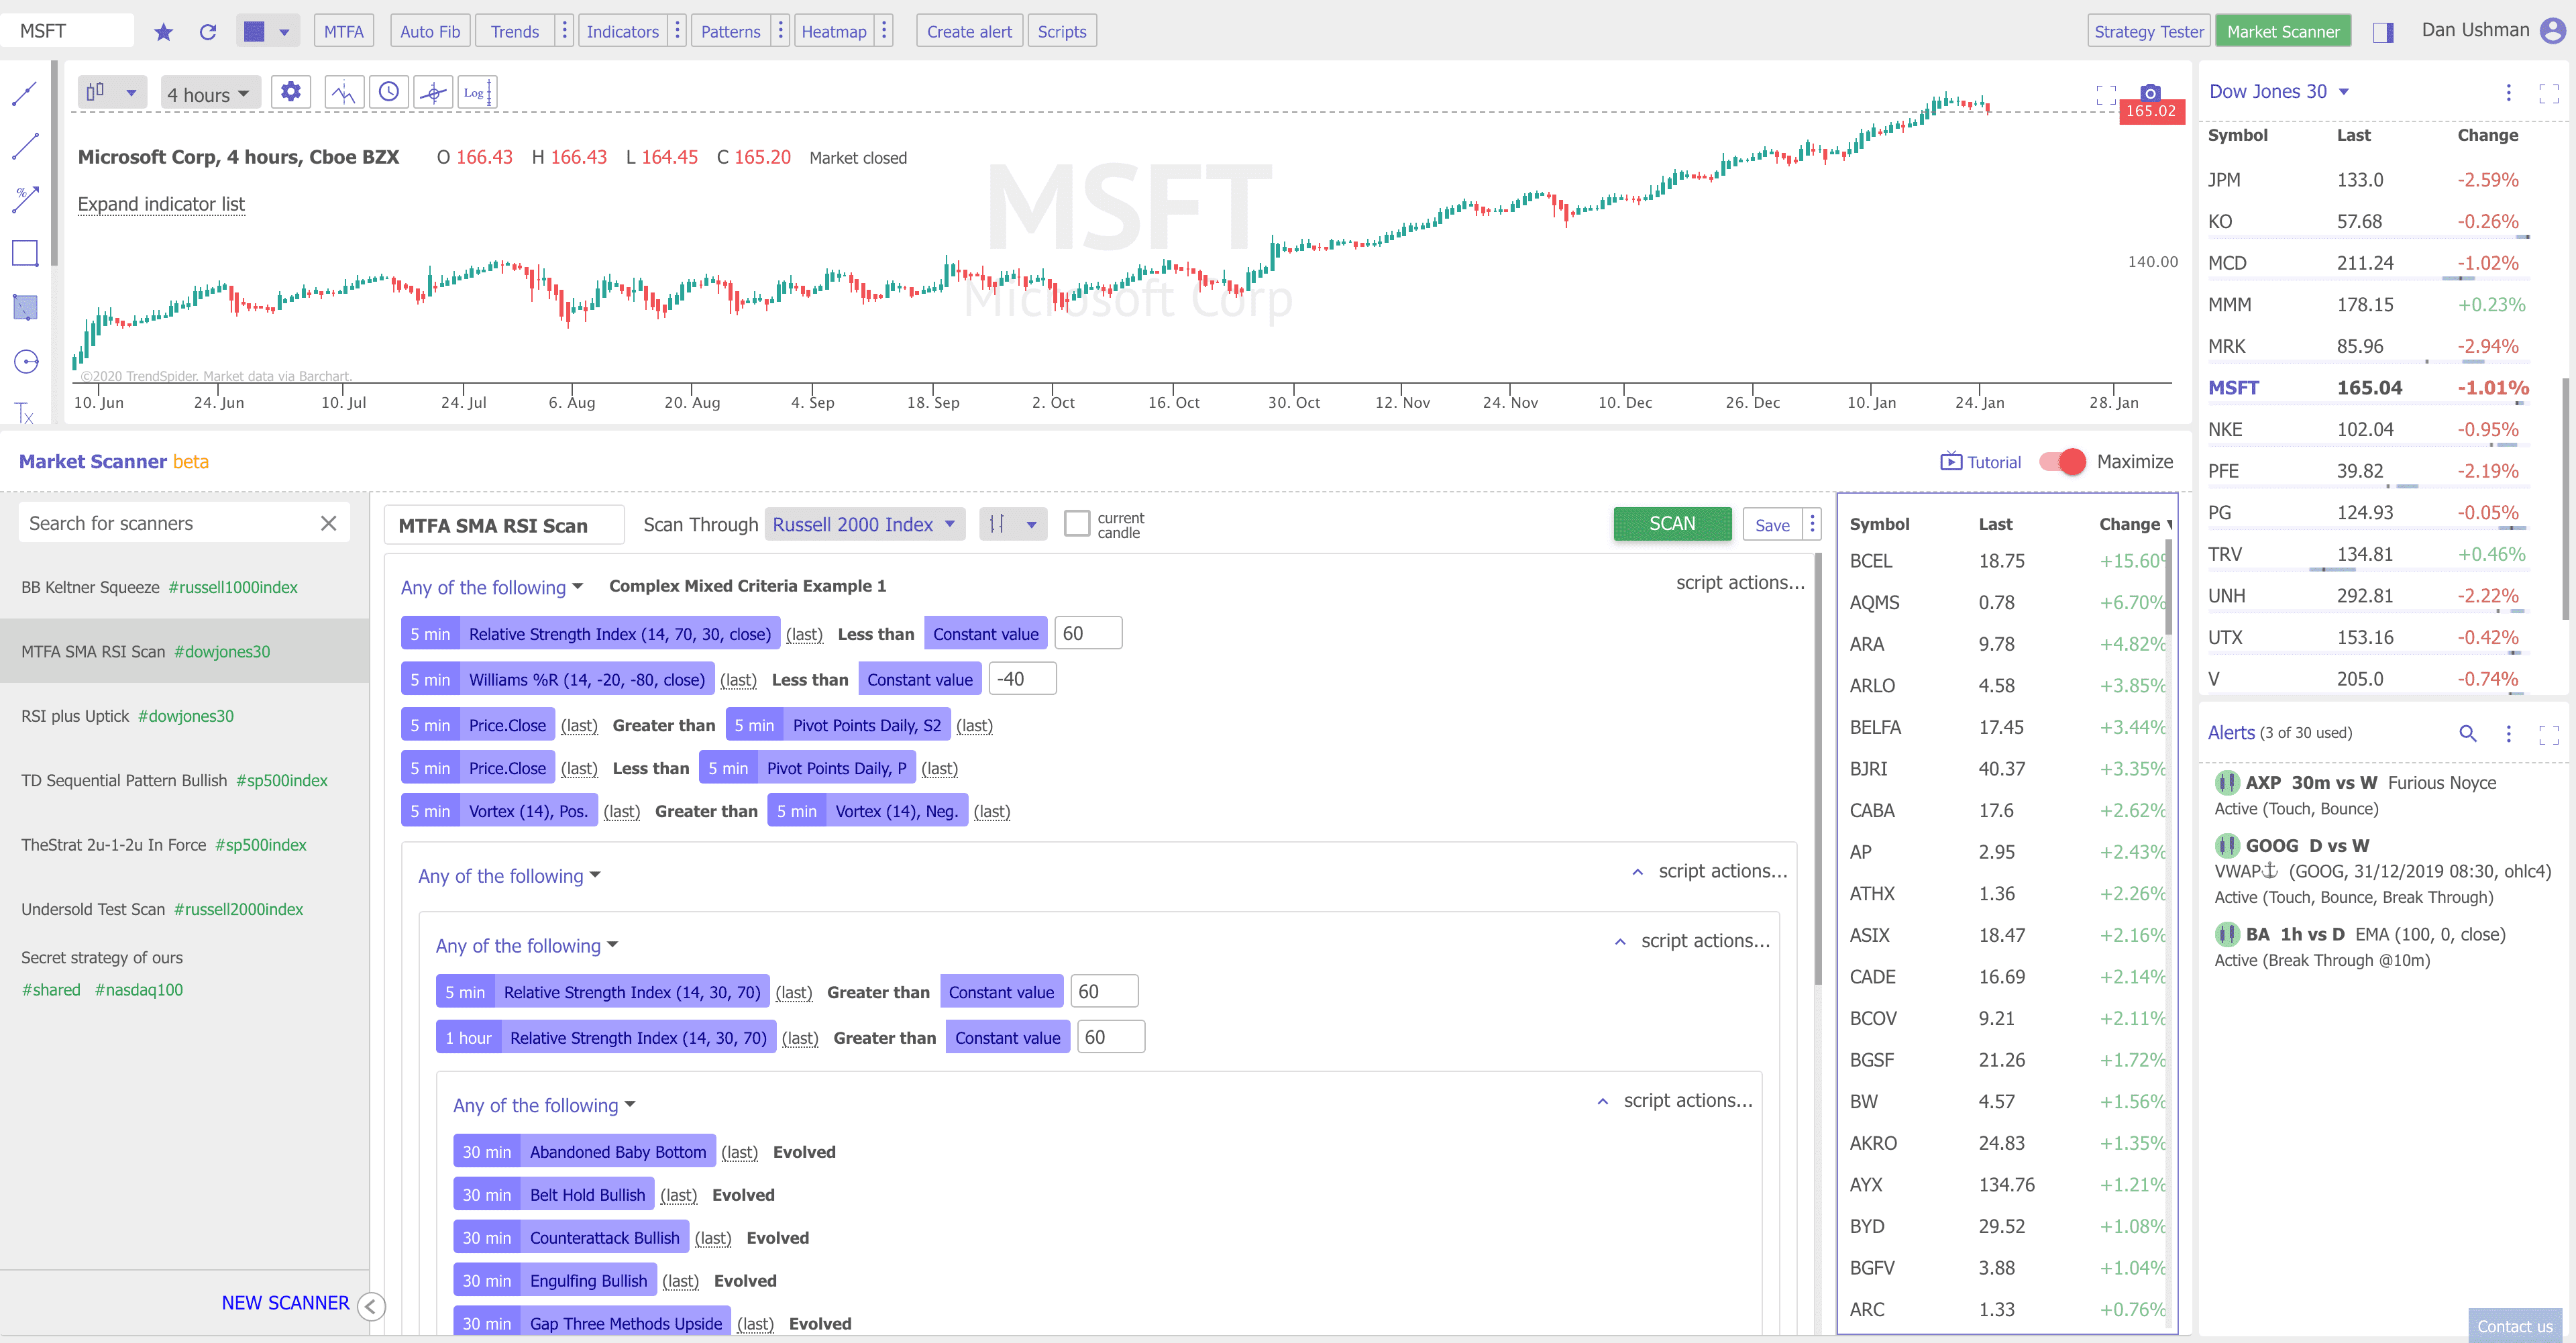Refresh the chart with reload icon
This screenshot has height=1343, width=2576.
point(208,30)
